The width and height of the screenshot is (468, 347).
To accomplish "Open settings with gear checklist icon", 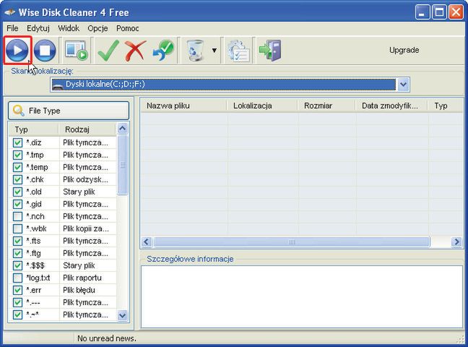I will click(x=238, y=51).
